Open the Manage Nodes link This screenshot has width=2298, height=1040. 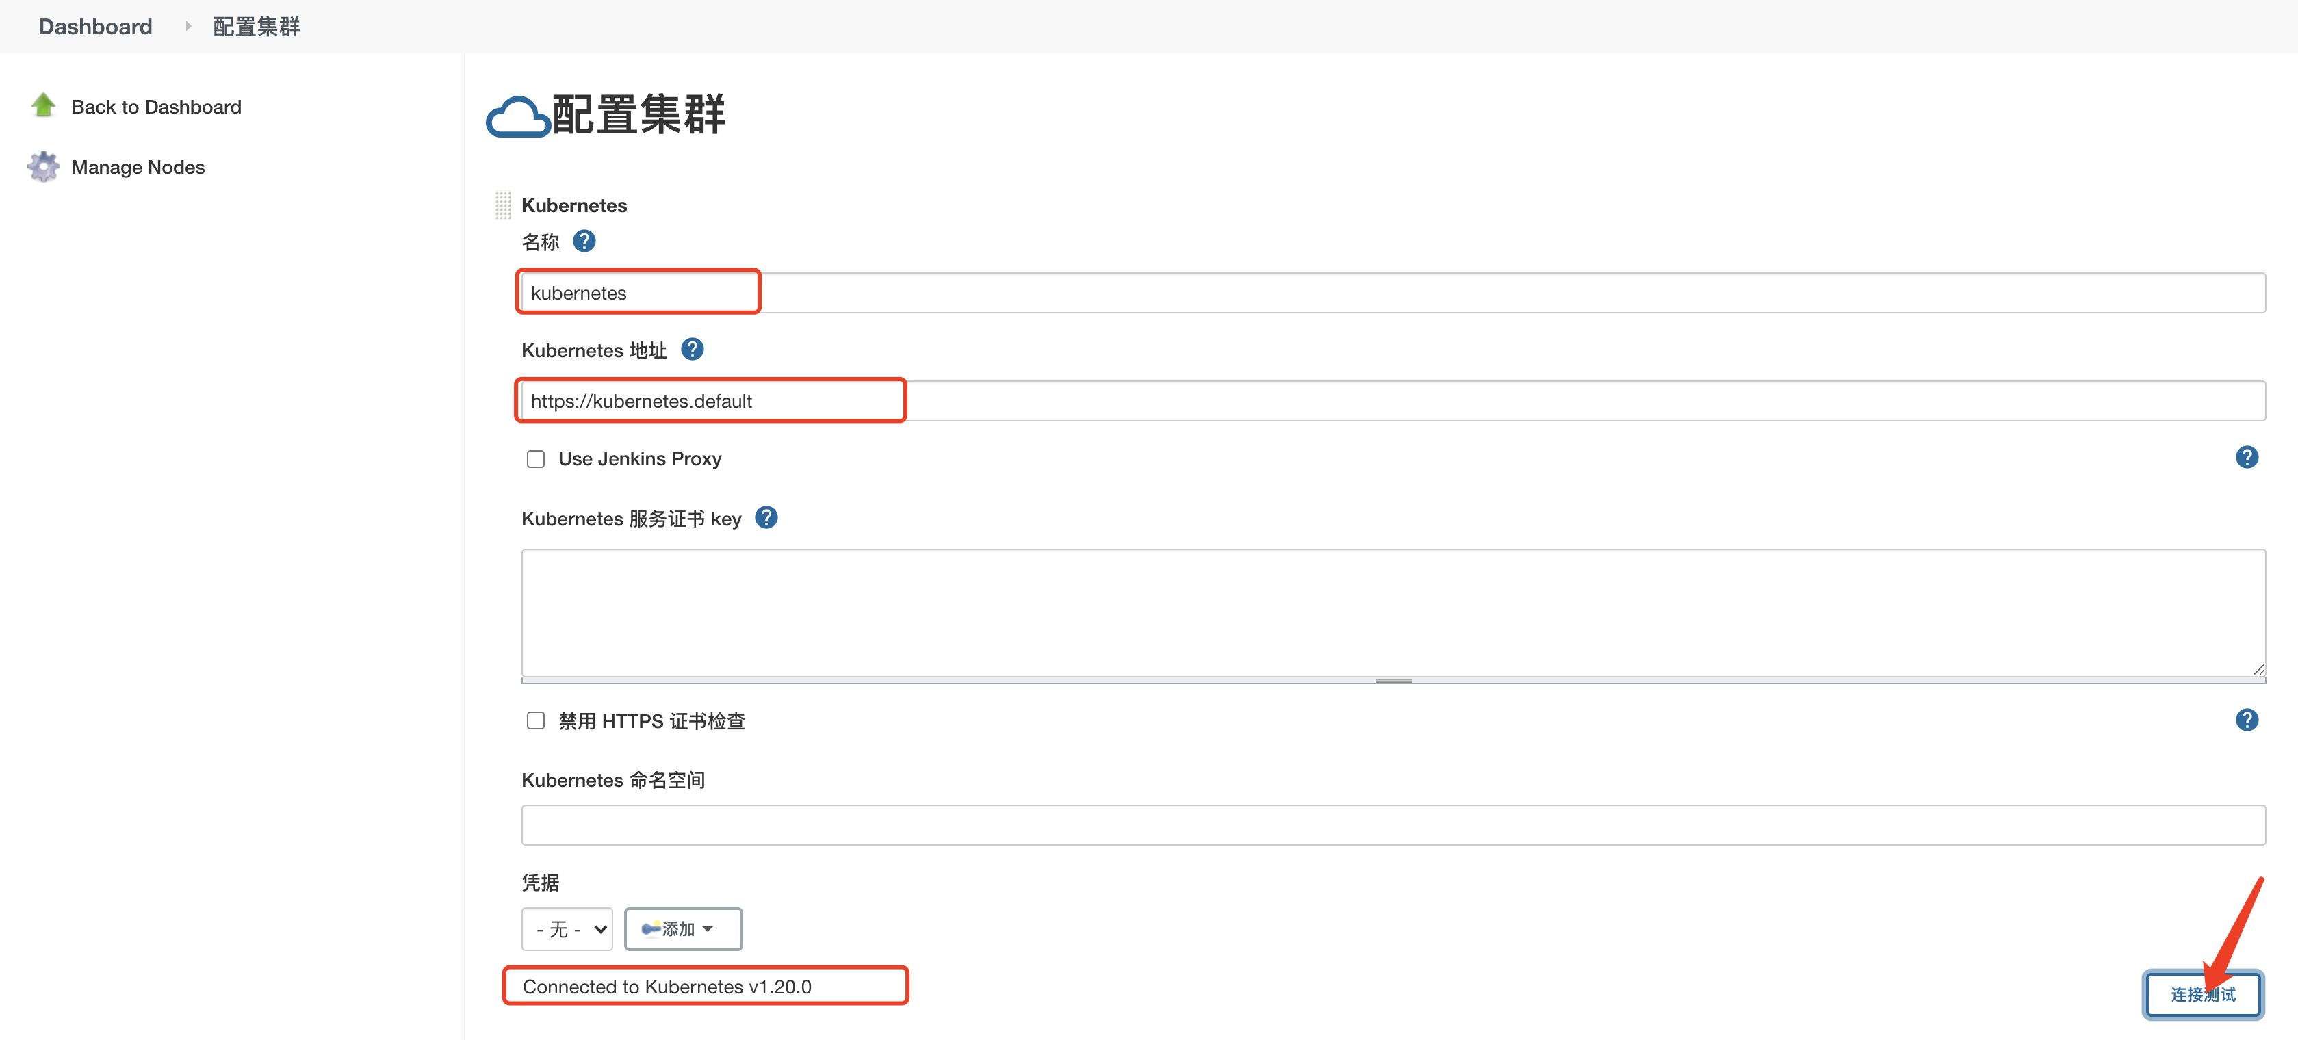pyautogui.click(x=138, y=167)
